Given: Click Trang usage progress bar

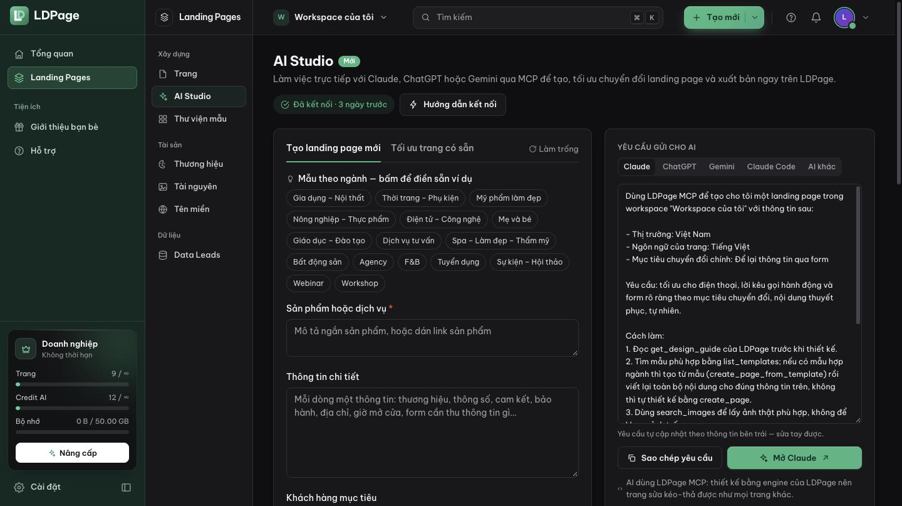Looking at the screenshot, I should (72, 384).
